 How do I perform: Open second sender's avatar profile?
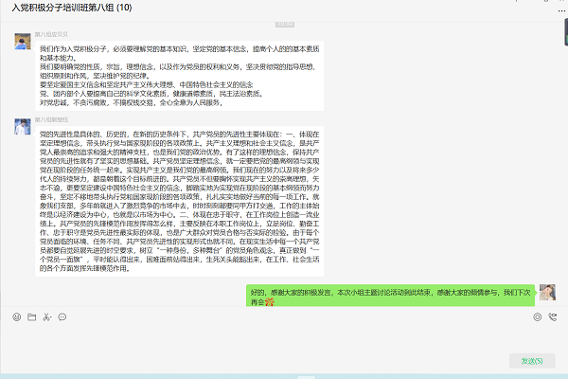23,127
